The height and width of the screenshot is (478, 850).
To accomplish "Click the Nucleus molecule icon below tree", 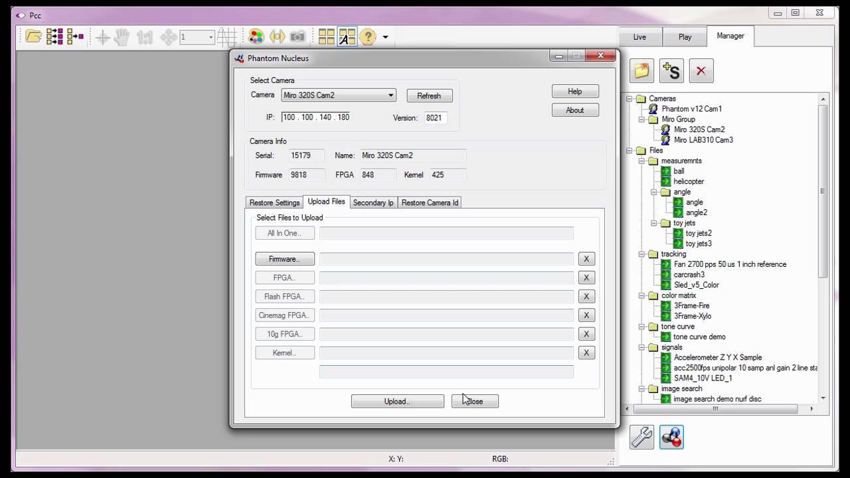I will 671,437.
